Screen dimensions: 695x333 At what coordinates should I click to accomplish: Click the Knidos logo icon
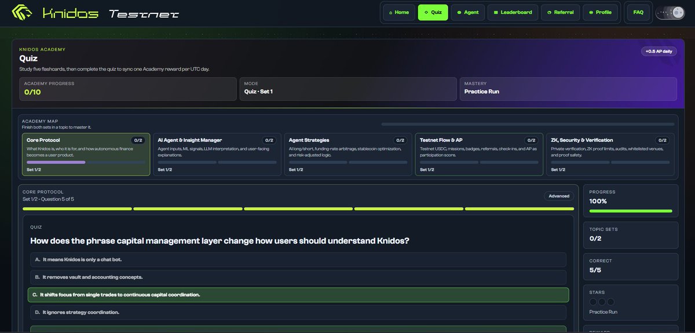(x=23, y=12)
